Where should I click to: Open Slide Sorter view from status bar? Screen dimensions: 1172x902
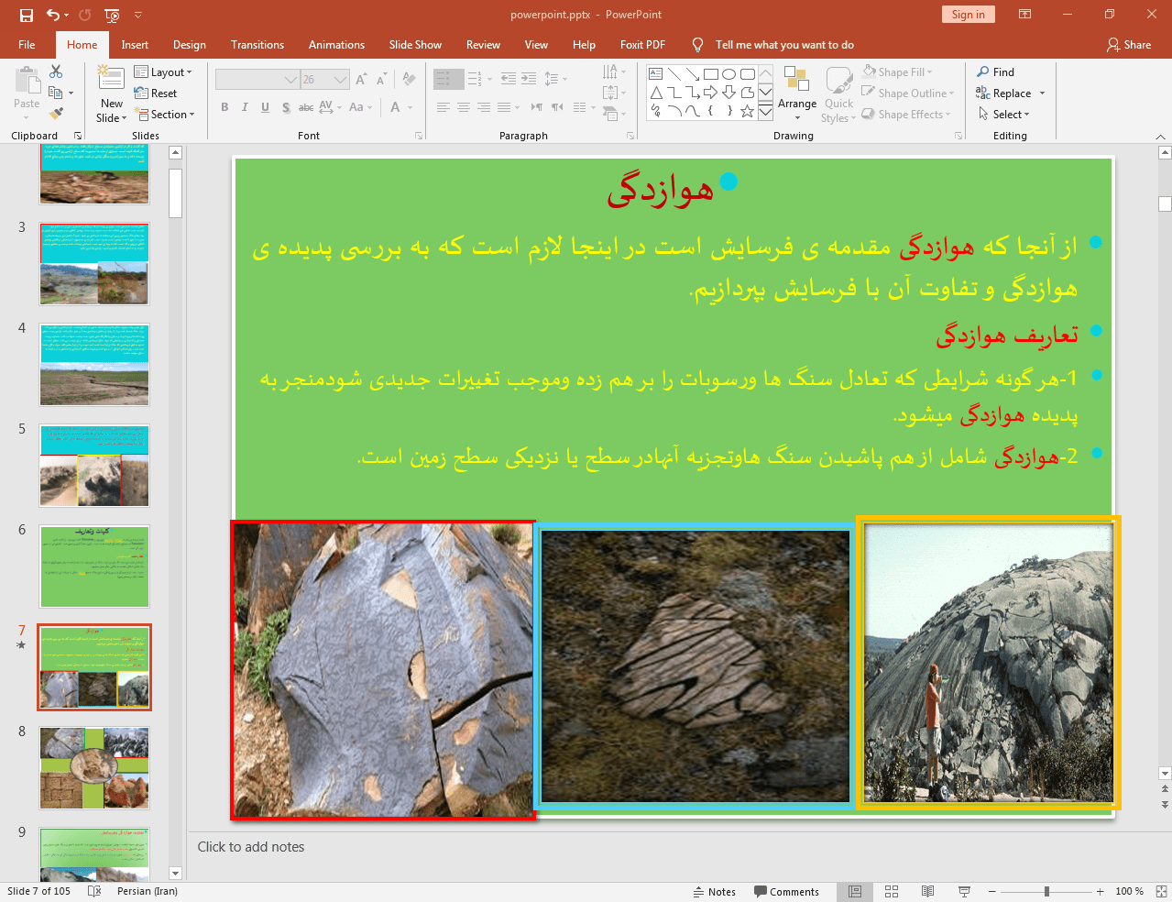click(891, 891)
